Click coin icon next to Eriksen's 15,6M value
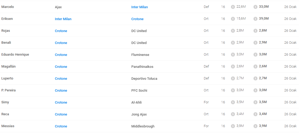The height and width of the screenshot is (133, 299). [x=233, y=19]
